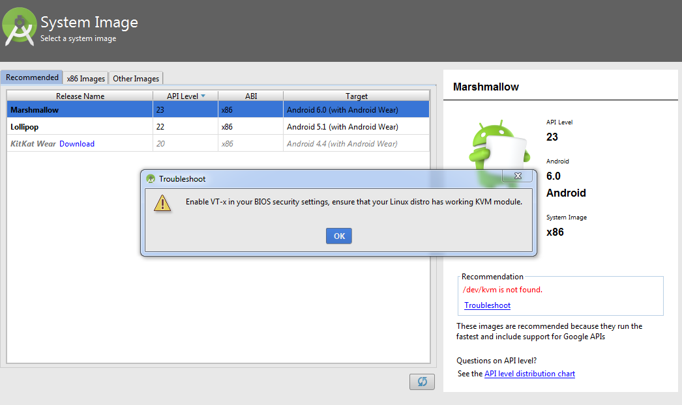This screenshot has height=405, width=682.
Task: Open the x86 Images tab
Action: coord(85,79)
